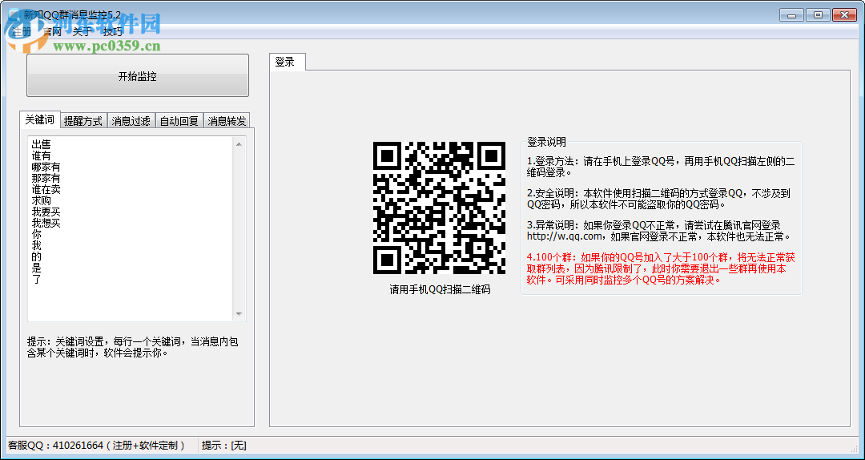Screen dimensions: 865x460
Task: Open the 技巧 menu
Action: click(x=113, y=32)
